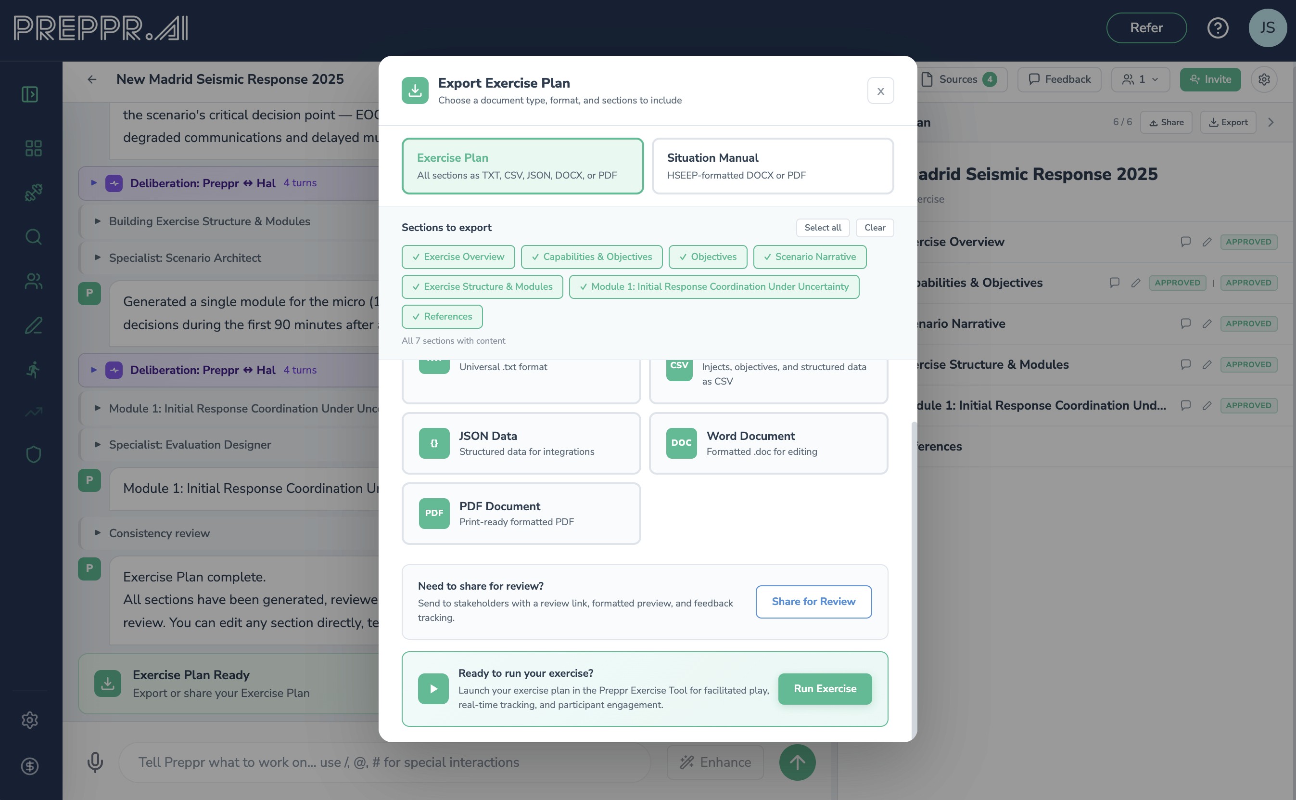Click the dollar billing icon in sidebar
1296x800 pixels.
[30, 766]
